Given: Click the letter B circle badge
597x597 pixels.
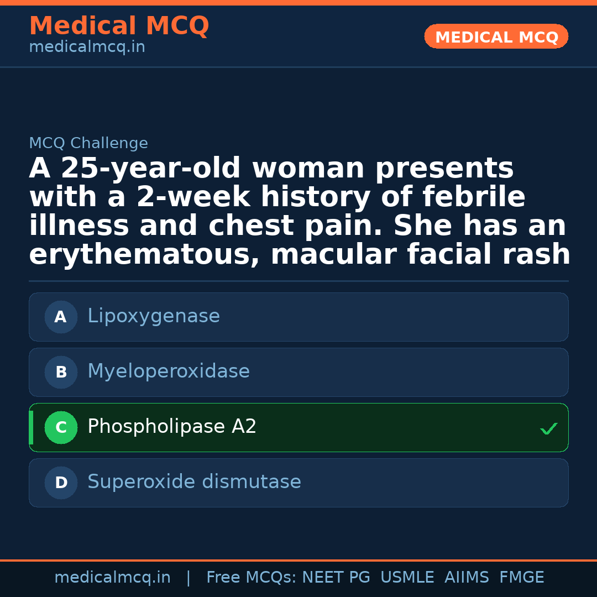Looking at the screenshot, I should click(x=61, y=372).
